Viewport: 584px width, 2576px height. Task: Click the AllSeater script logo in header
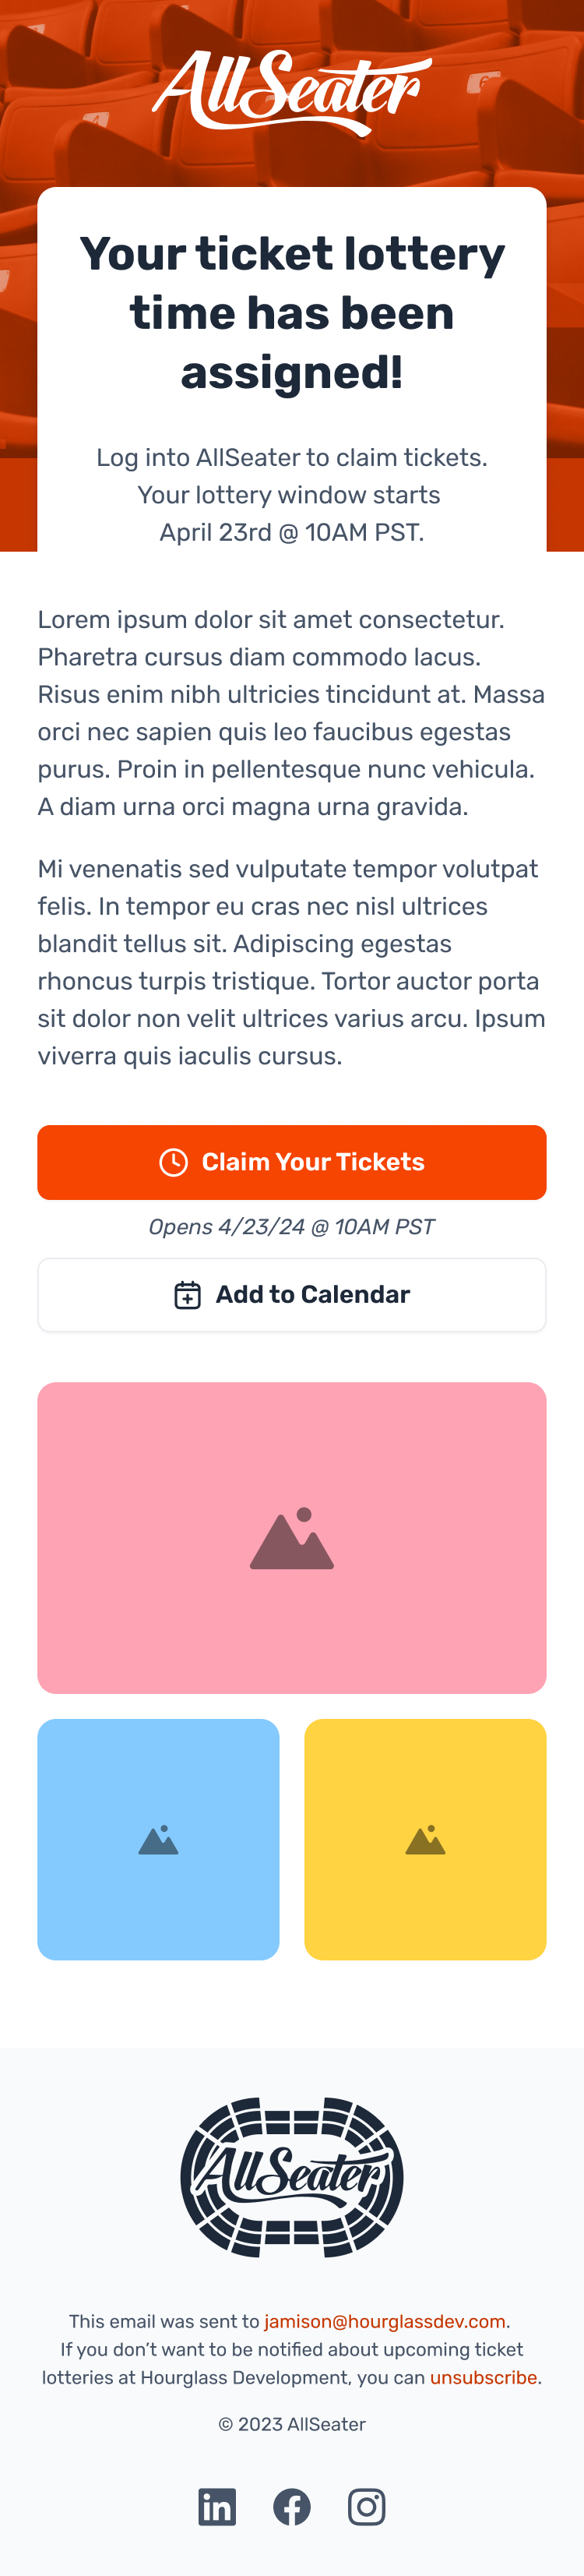pyautogui.click(x=292, y=92)
